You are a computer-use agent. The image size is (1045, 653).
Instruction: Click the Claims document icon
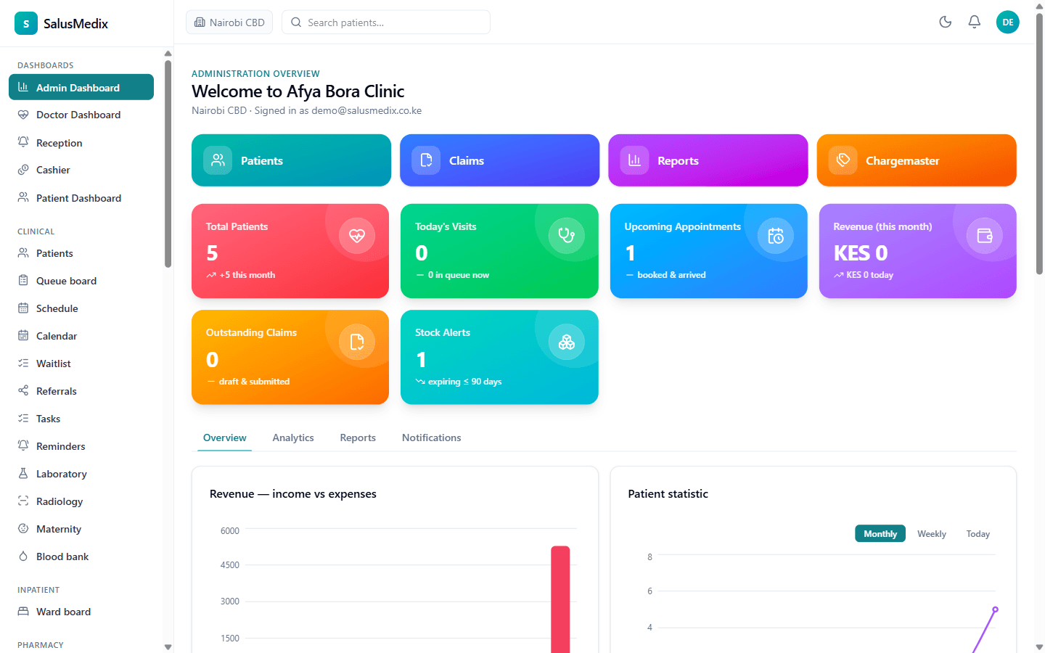426,160
